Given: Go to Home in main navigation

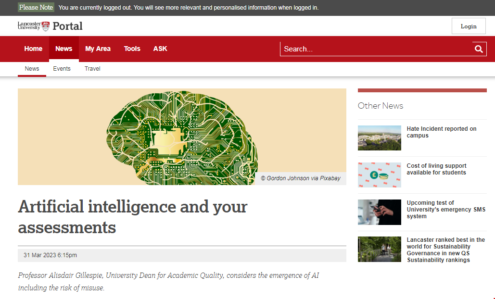Looking at the screenshot, I should coord(33,49).
